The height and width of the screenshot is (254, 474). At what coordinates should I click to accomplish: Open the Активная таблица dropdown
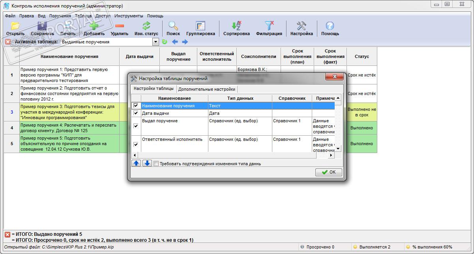pos(156,42)
